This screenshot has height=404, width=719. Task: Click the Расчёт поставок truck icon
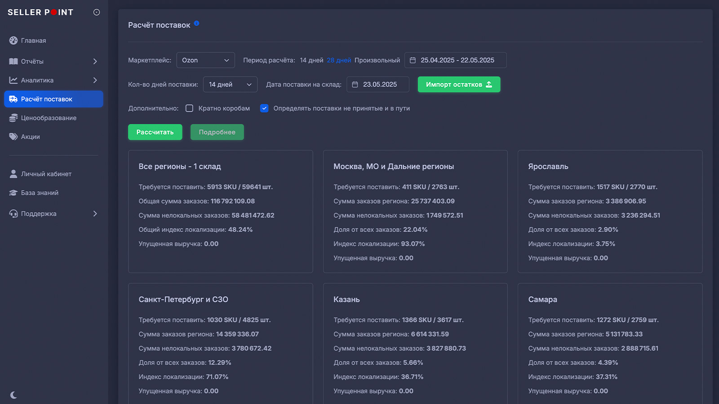(13, 99)
